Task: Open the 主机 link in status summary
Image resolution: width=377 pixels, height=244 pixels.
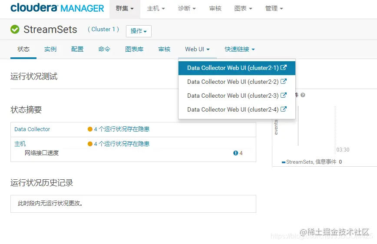Action: (20, 144)
